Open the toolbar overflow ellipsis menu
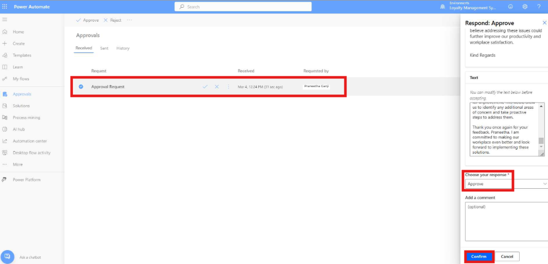The width and height of the screenshot is (548, 264). pos(129,20)
